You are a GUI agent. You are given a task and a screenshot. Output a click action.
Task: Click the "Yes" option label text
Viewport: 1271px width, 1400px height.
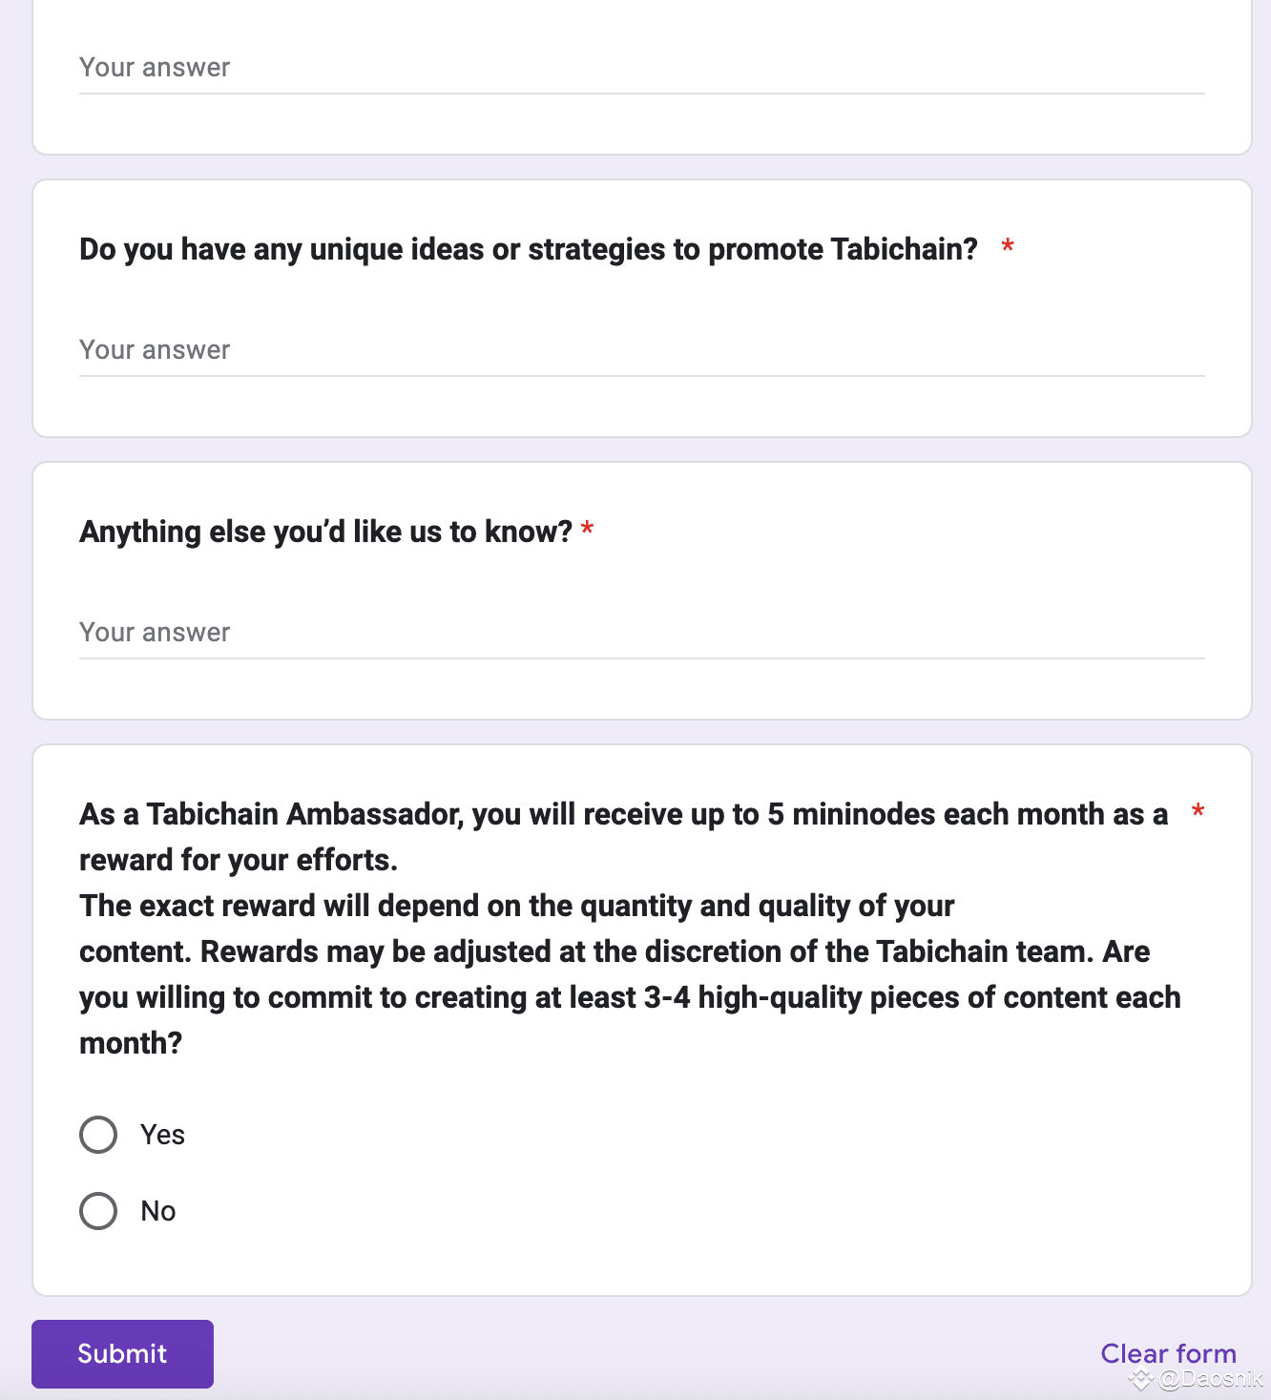[162, 1135]
